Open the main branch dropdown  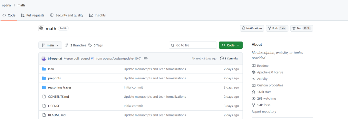tap(50, 45)
